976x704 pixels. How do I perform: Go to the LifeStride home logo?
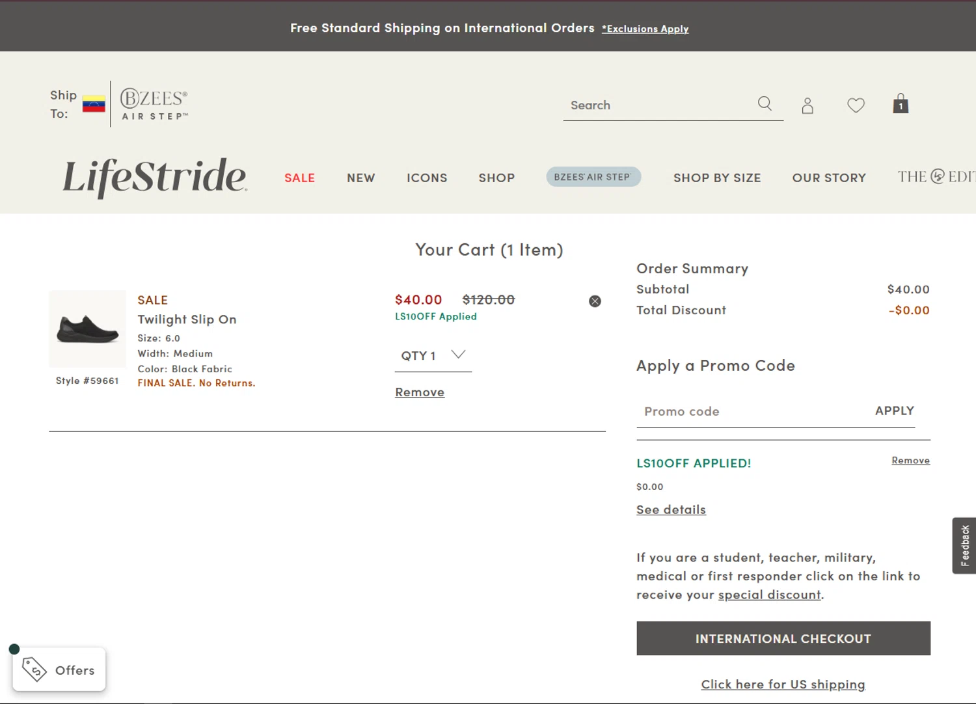155,177
